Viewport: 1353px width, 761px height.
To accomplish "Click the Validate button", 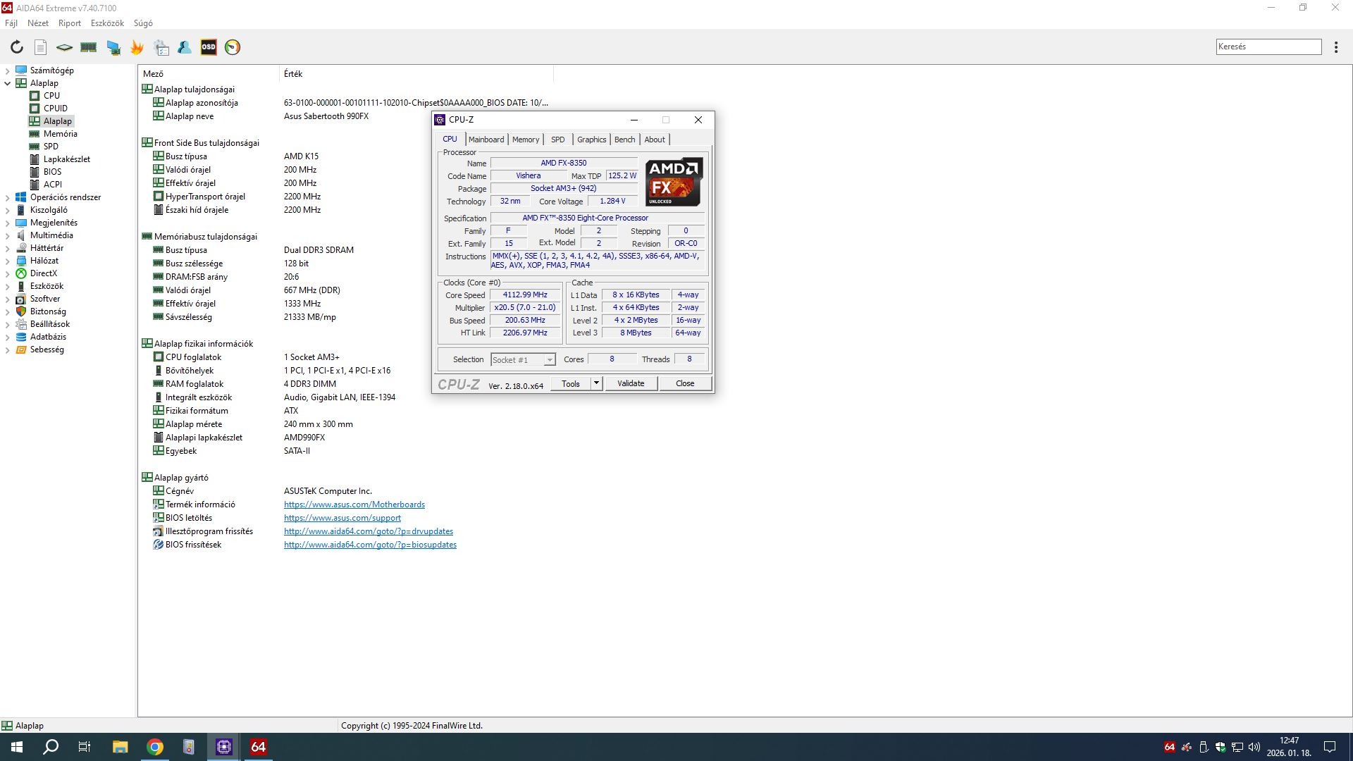I will pos(630,383).
